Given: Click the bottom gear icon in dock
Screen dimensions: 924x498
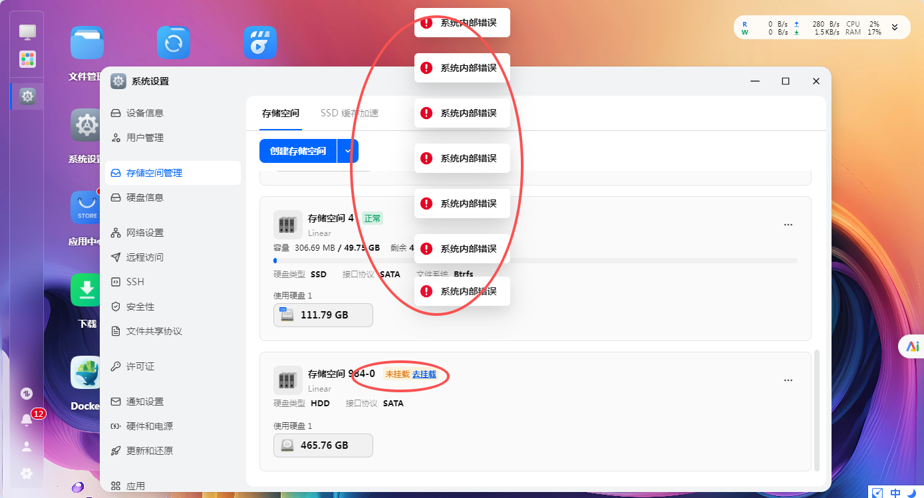Looking at the screenshot, I should click(x=27, y=473).
